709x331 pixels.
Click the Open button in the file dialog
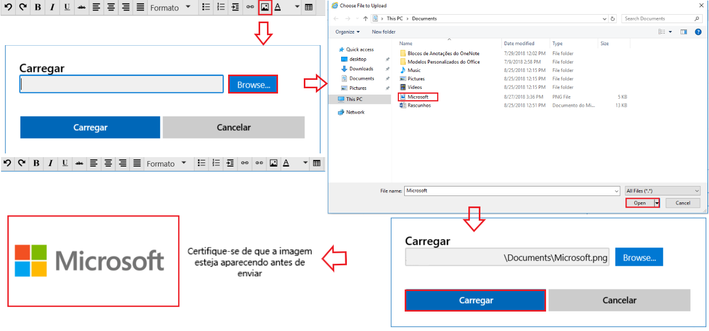(x=640, y=203)
